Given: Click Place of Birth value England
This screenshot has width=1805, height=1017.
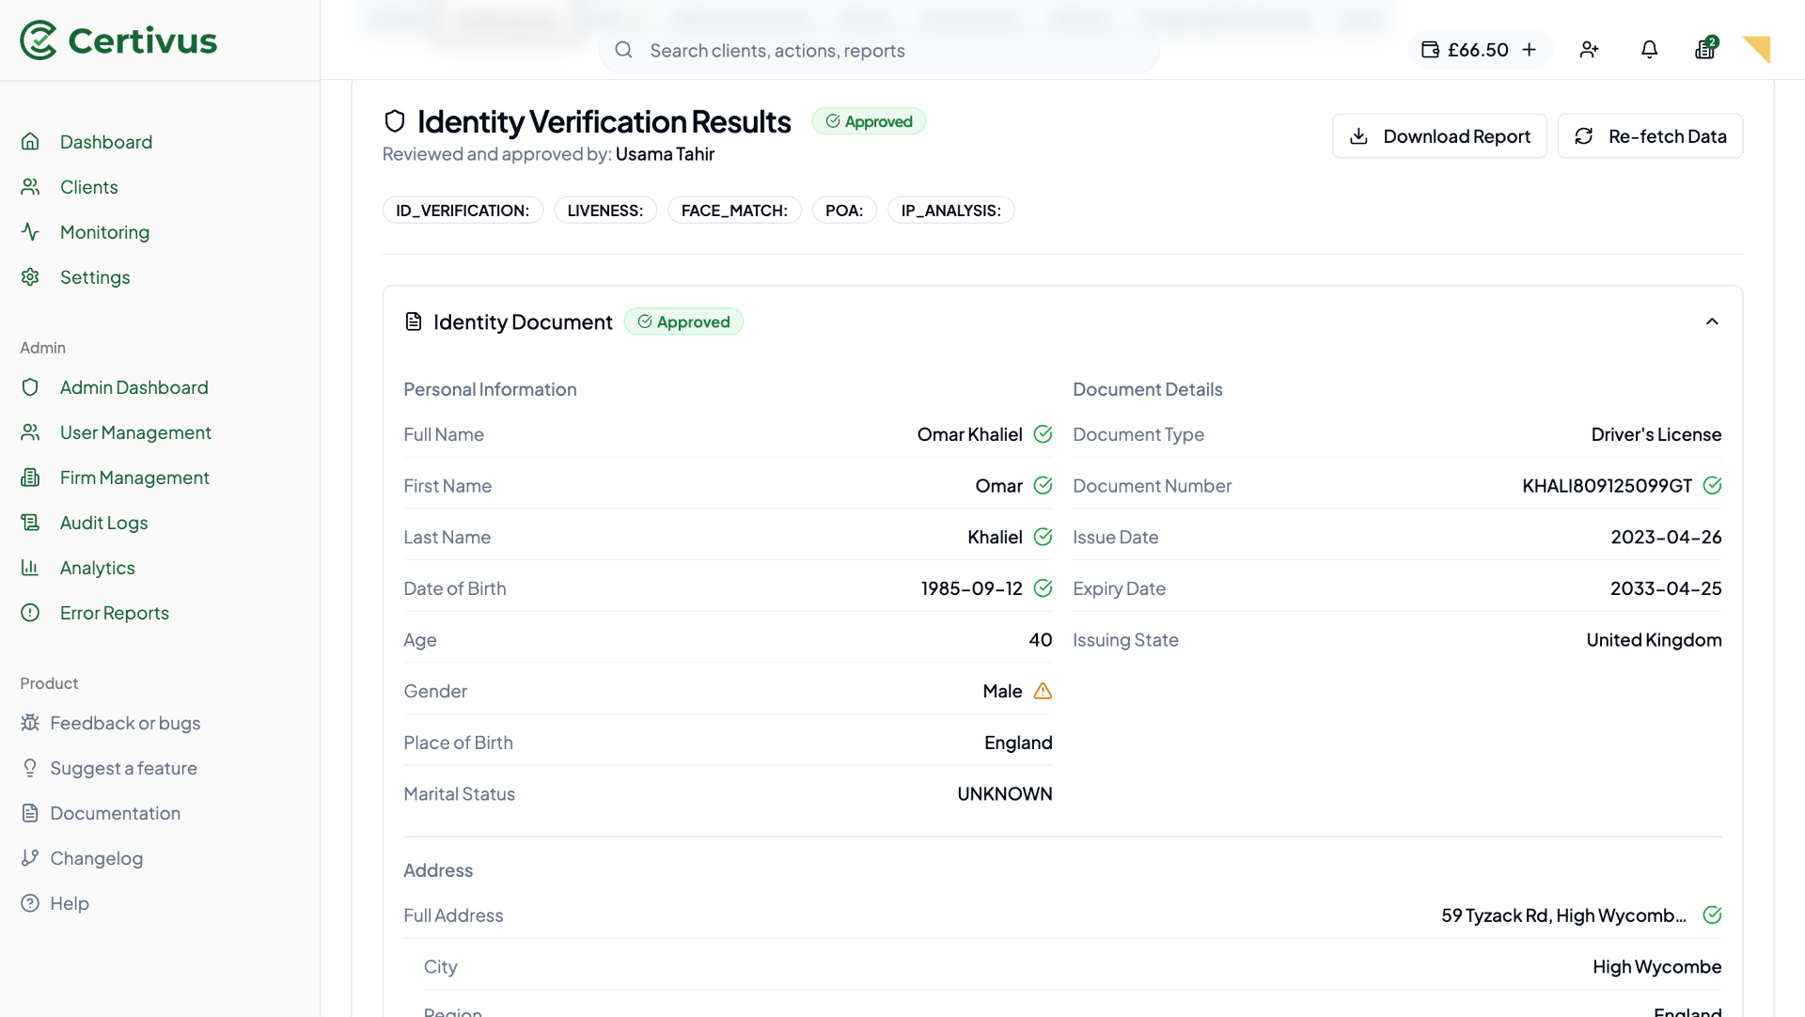Looking at the screenshot, I should coord(1018,743).
